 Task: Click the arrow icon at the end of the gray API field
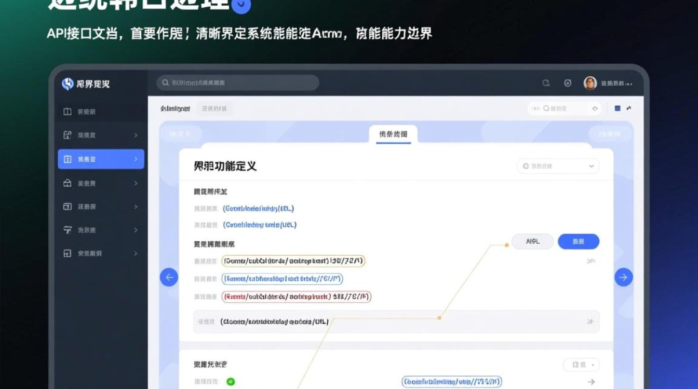(x=590, y=322)
